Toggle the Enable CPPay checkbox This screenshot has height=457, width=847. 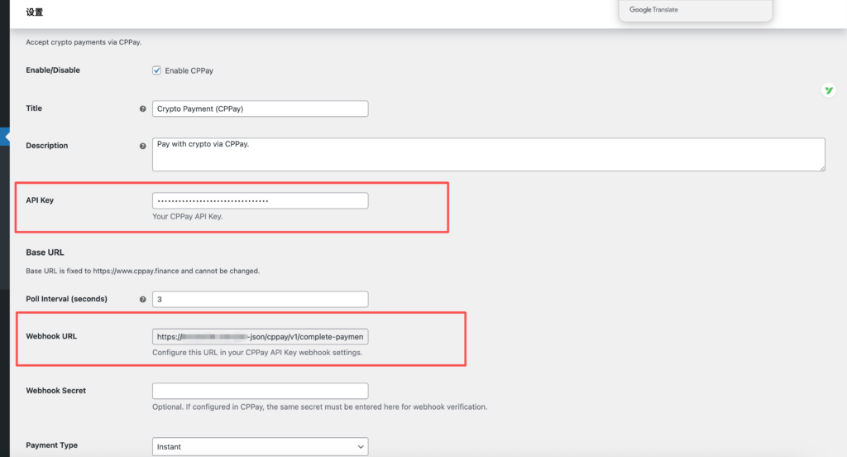tap(157, 71)
